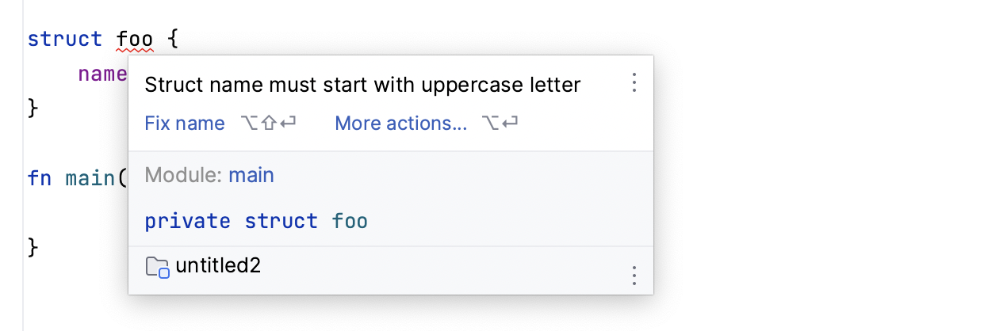The width and height of the screenshot is (988, 331).
Task: Click the untitled2 project name
Action: coord(218,266)
